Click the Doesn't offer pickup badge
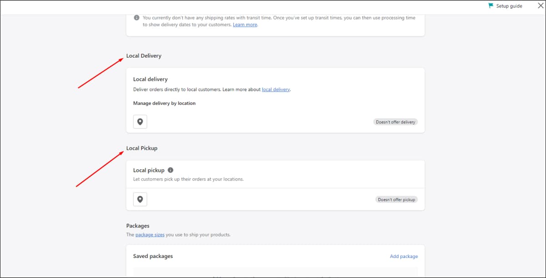This screenshot has height=278, width=546. 397,199
